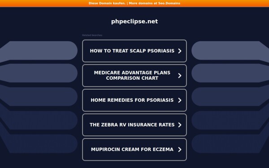Click the phpeclipse.net page title
This screenshot has height=168, width=269.
134,22
